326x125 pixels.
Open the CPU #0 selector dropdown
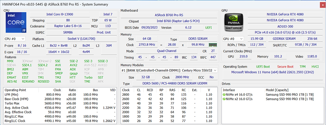coord(15,39)
